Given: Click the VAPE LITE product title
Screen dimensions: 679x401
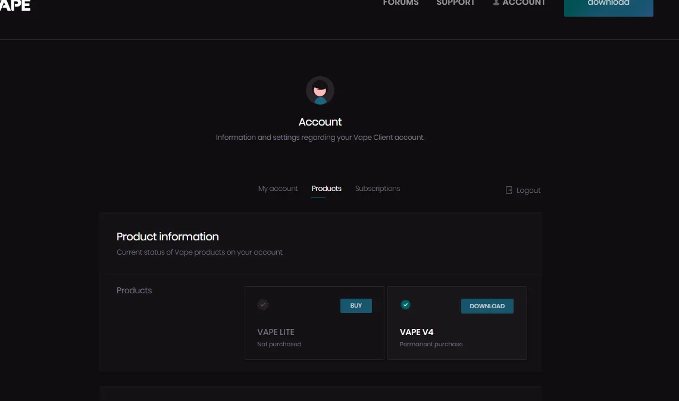Looking at the screenshot, I should [276, 332].
